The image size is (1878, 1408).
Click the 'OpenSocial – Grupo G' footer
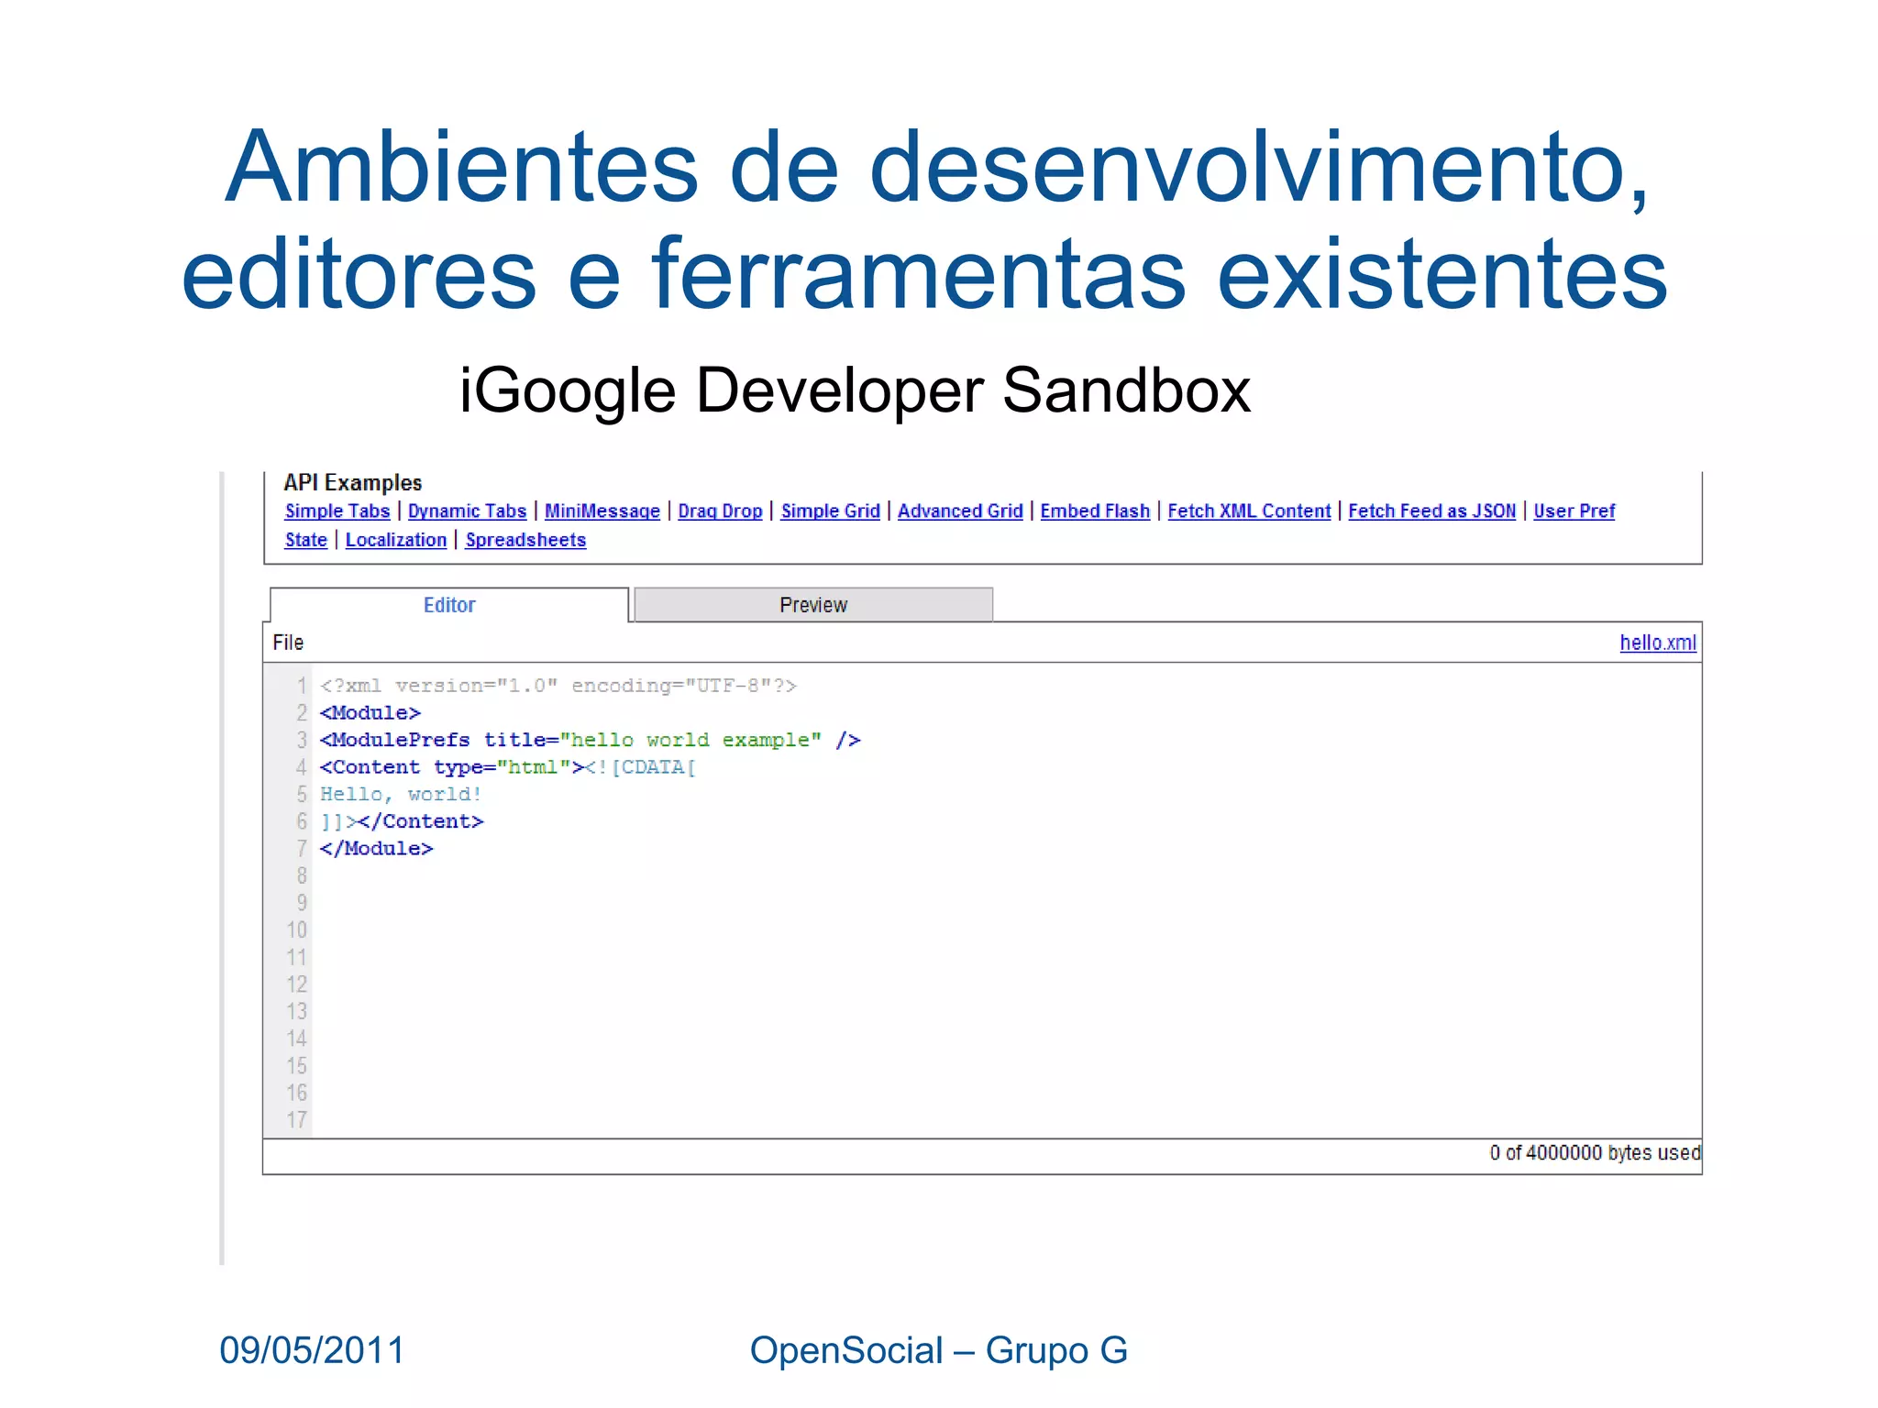click(939, 1350)
